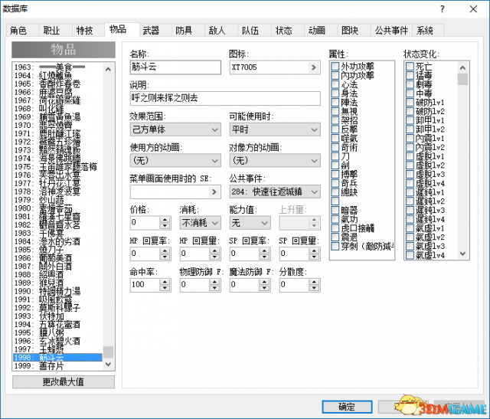Open the 效果范围 dropdown showing 己方单体
490x419 pixels.
175,129
